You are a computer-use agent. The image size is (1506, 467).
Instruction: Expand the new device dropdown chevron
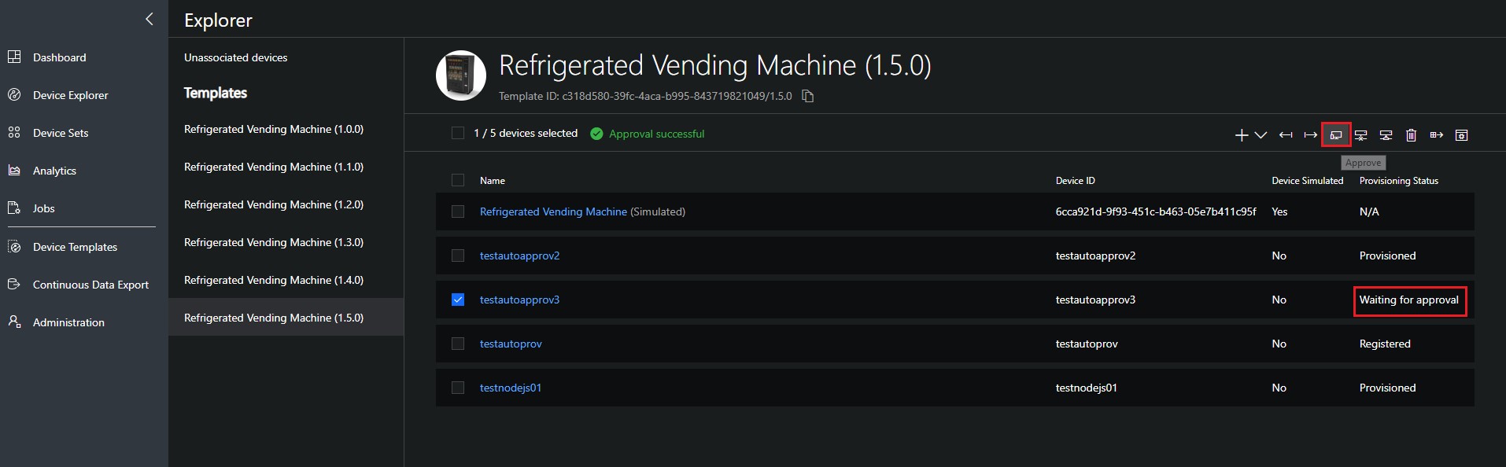point(1261,135)
